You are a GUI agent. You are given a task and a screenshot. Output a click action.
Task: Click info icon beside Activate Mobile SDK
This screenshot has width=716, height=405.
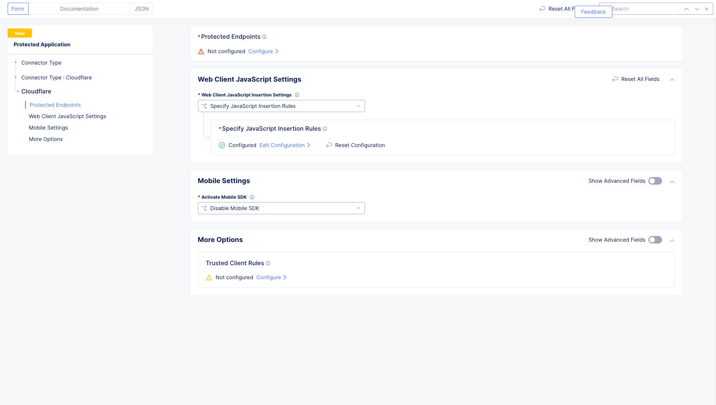252,197
